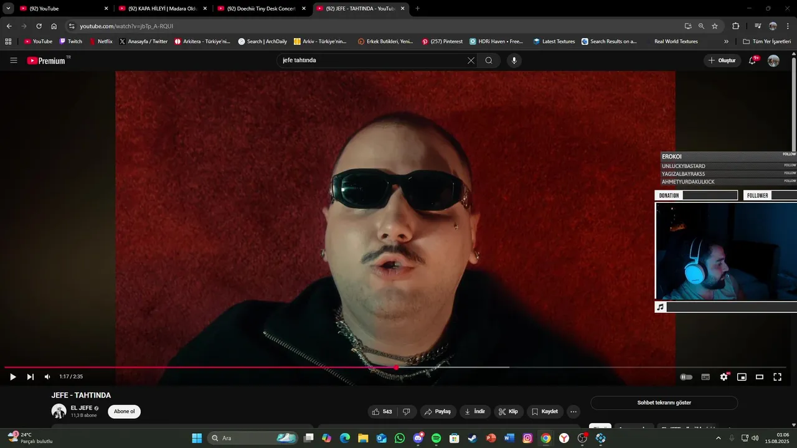This screenshot has width=797, height=448.
Task: Open YouTube notifications bell
Action: 752,60
